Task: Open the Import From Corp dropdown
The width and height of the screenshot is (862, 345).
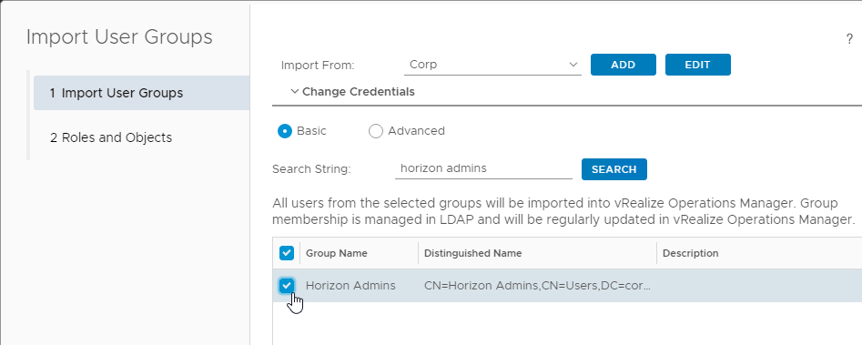Action: (x=492, y=65)
